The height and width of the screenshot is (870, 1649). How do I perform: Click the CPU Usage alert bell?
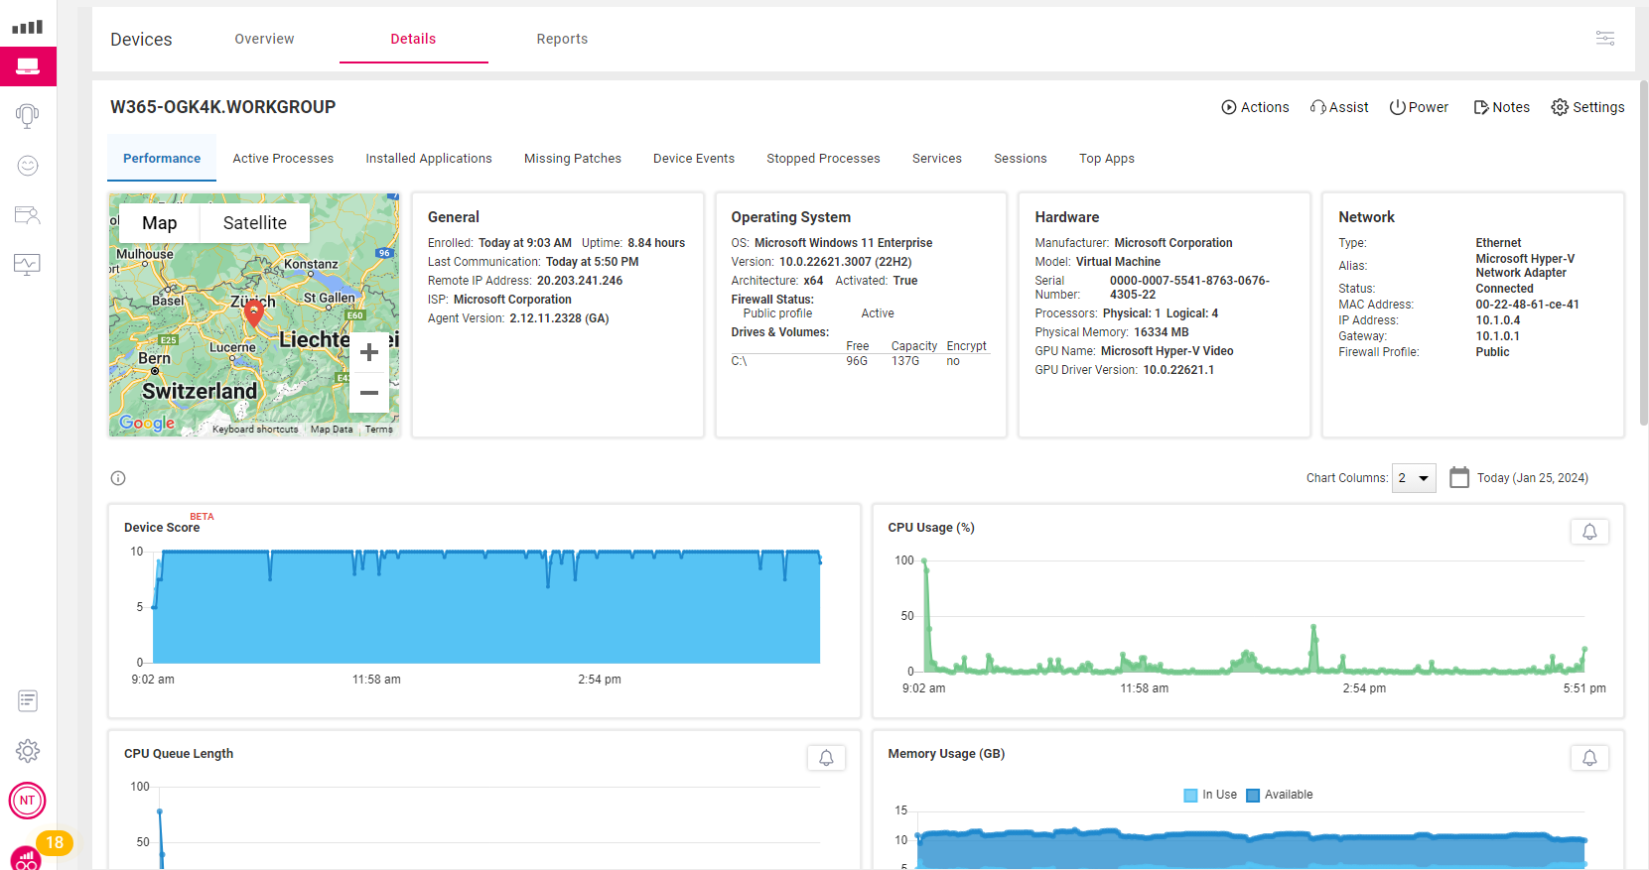click(x=1589, y=532)
